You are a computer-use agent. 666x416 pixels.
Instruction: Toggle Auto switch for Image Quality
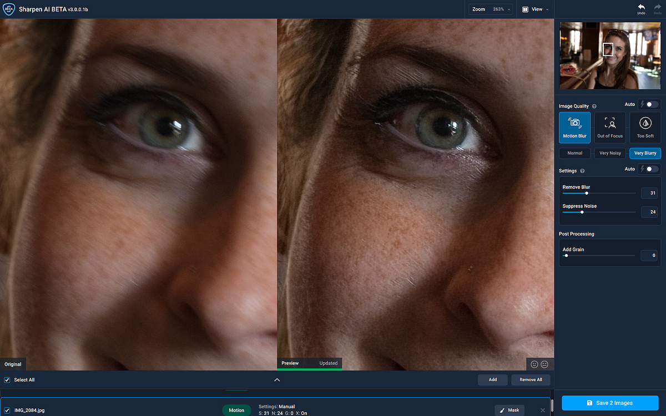(649, 104)
